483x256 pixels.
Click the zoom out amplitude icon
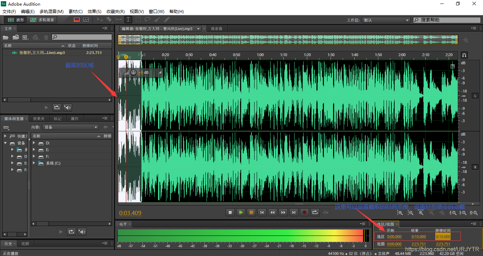point(411,213)
